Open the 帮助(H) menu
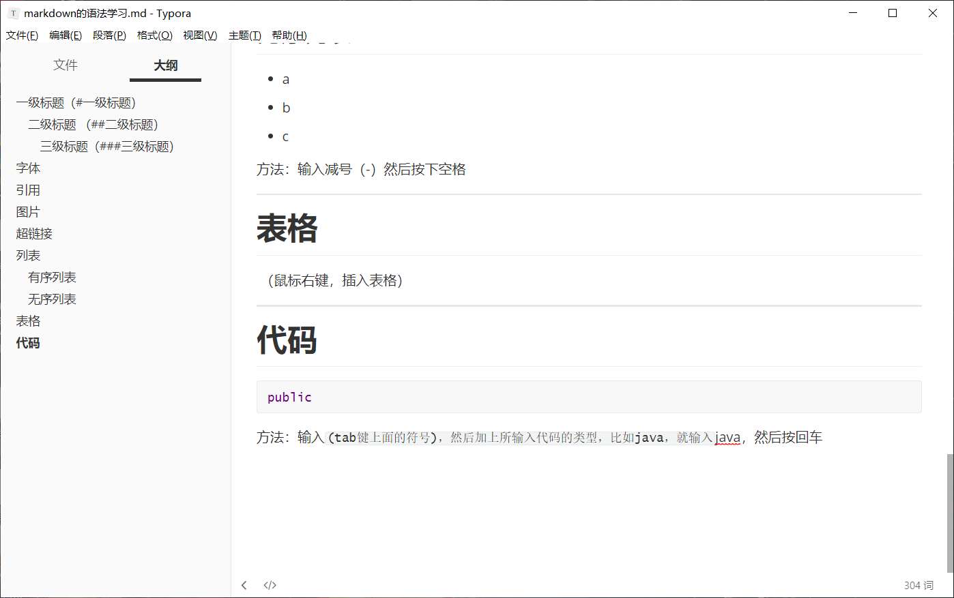Image resolution: width=954 pixels, height=598 pixels. tap(289, 35)
